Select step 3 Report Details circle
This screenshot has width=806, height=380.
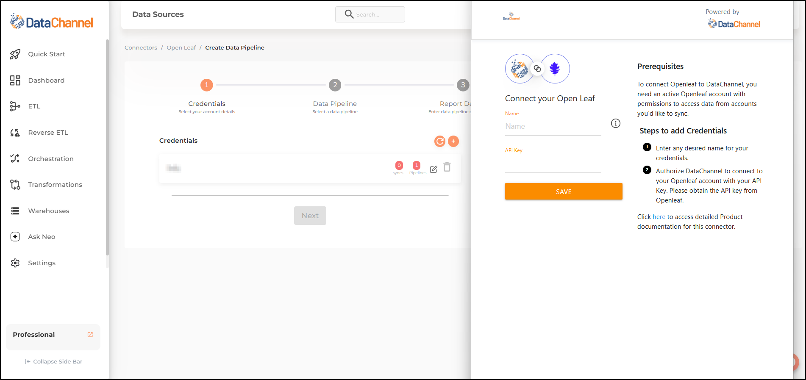point(463,85)
